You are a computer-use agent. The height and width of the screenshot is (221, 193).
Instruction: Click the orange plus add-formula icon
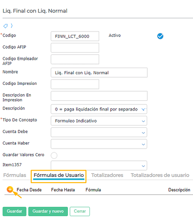[x=10, y=190]
